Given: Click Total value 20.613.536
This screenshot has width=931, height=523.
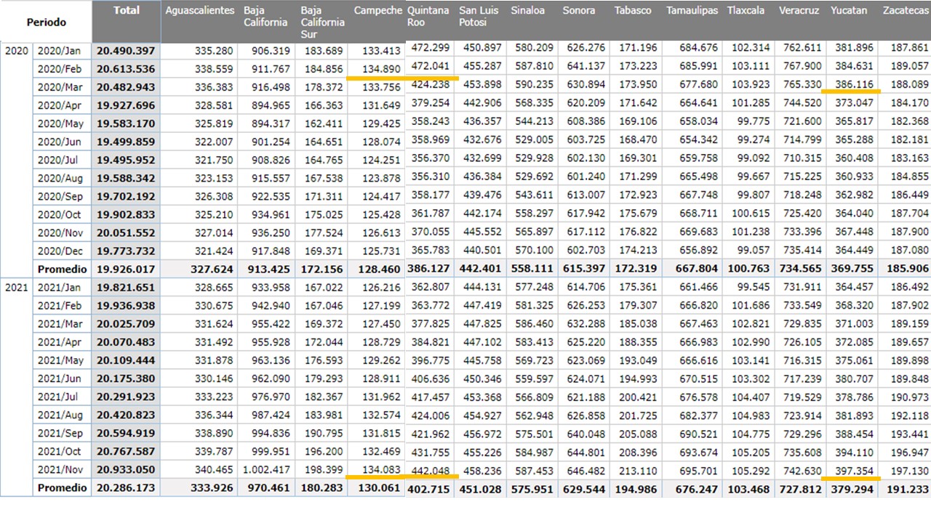Looking at the screenshot, I should [126, 69].
